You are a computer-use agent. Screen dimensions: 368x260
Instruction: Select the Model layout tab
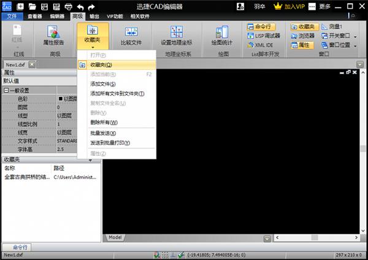115,237
